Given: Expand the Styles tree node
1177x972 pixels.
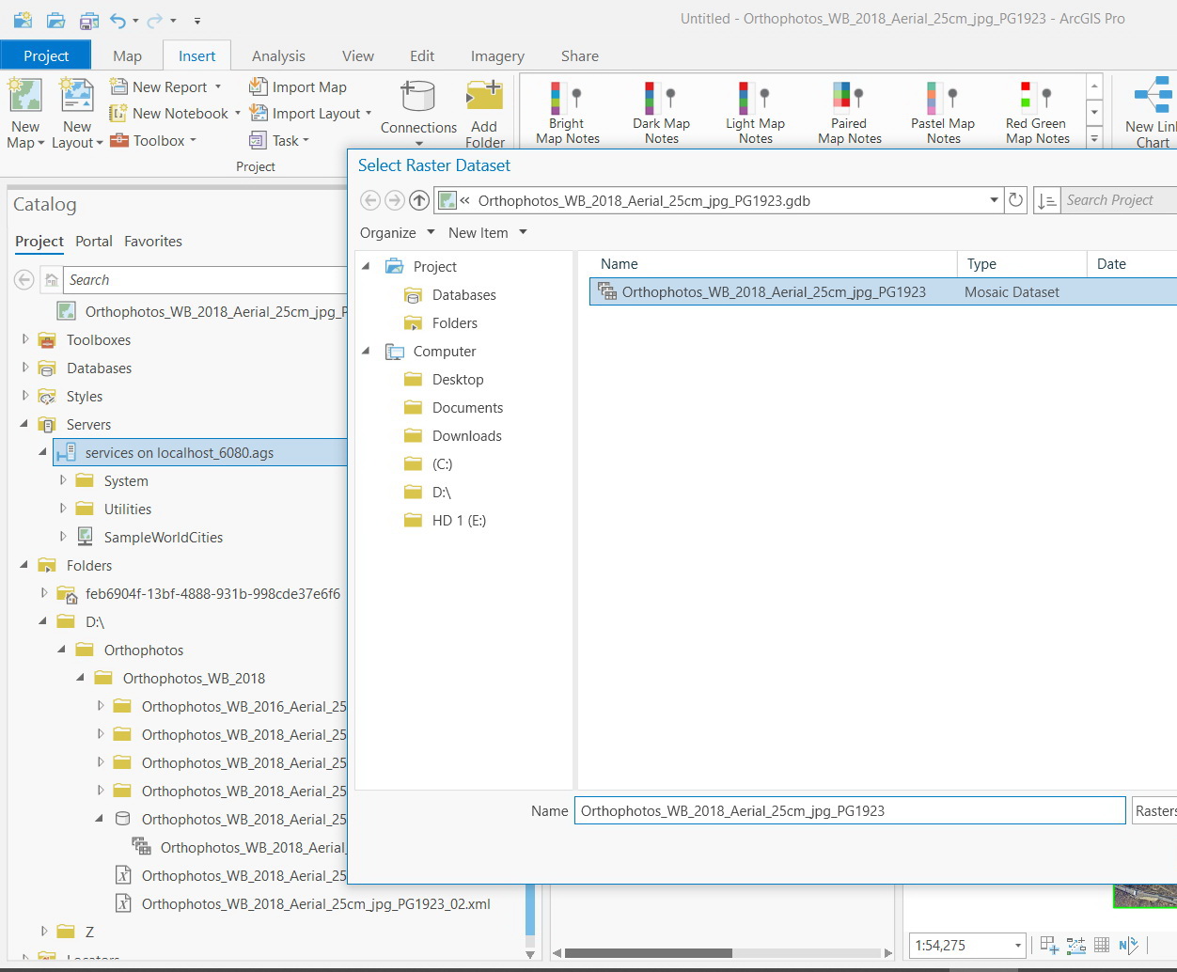Looking at the screenshot, I should (x=25, y=396).
